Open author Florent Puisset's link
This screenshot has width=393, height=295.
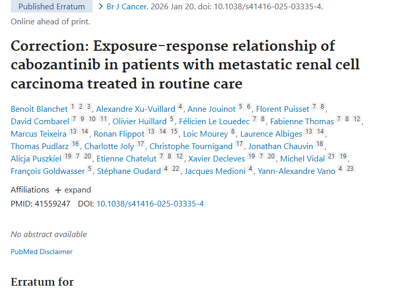[283, 109]
